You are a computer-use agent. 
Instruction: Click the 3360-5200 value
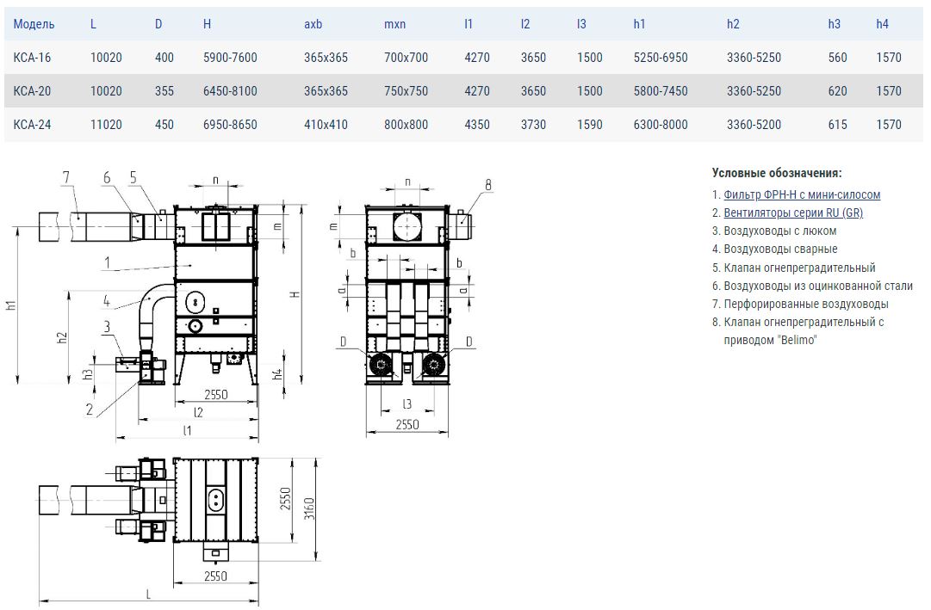click(754, 125)
